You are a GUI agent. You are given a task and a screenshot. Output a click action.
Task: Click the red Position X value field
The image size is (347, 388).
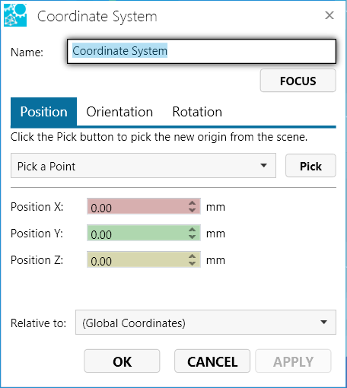144,206
